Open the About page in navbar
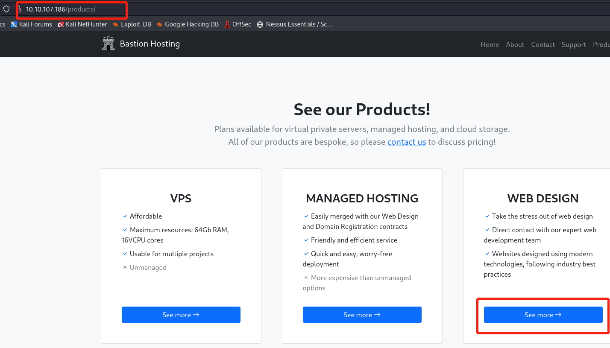Viewport: 610px width, 348px height. (x=515, y=44)
